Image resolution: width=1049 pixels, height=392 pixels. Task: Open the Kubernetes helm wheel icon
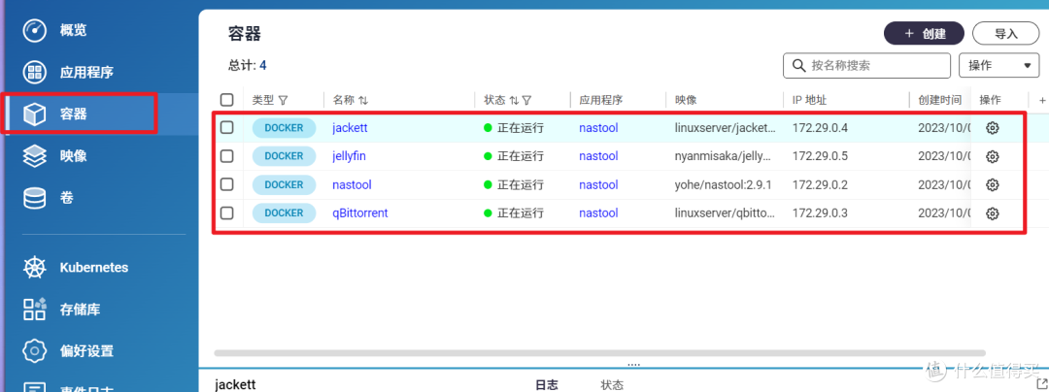(35, 268)
